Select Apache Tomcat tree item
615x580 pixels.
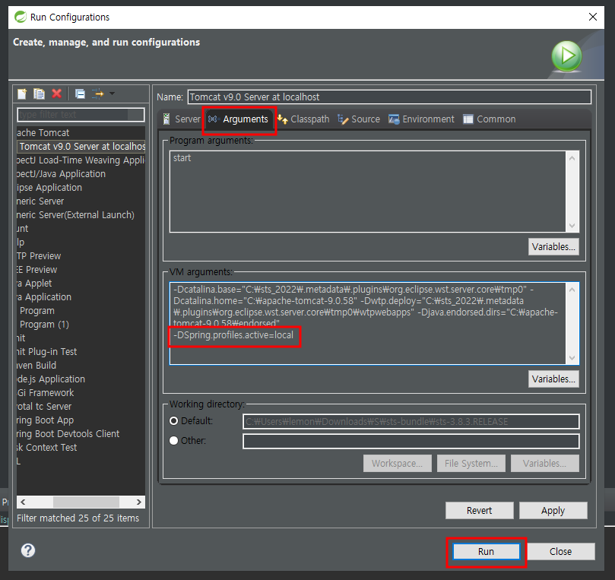pyautogui.click(x=43, y=133)
